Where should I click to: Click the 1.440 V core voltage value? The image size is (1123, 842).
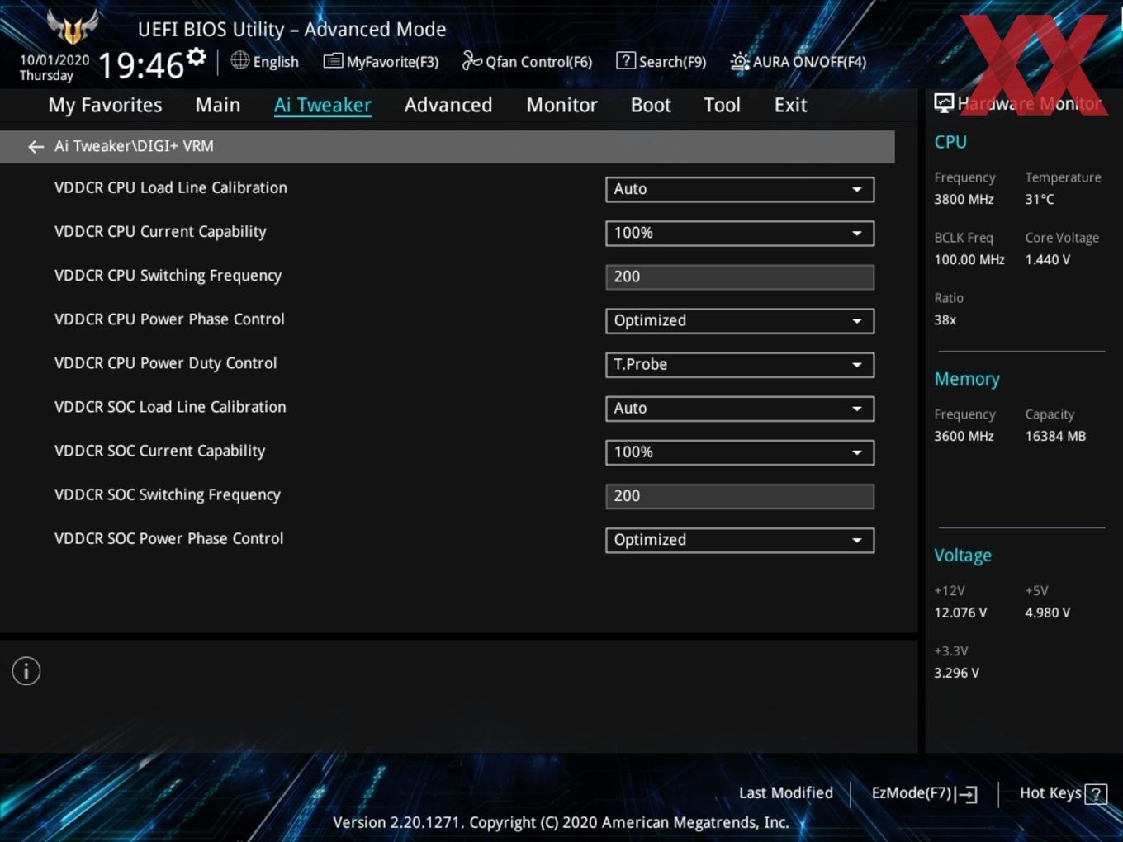pos(1047,259)
